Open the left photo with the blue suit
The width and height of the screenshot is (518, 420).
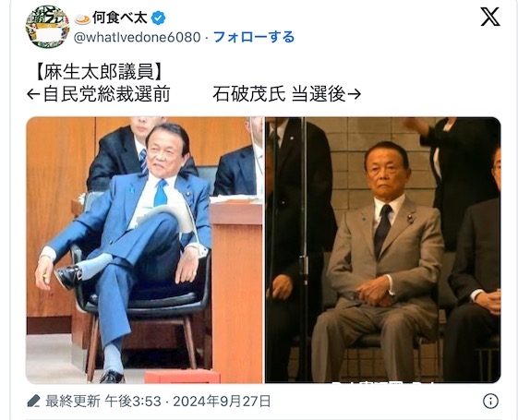tap(145, 250)
